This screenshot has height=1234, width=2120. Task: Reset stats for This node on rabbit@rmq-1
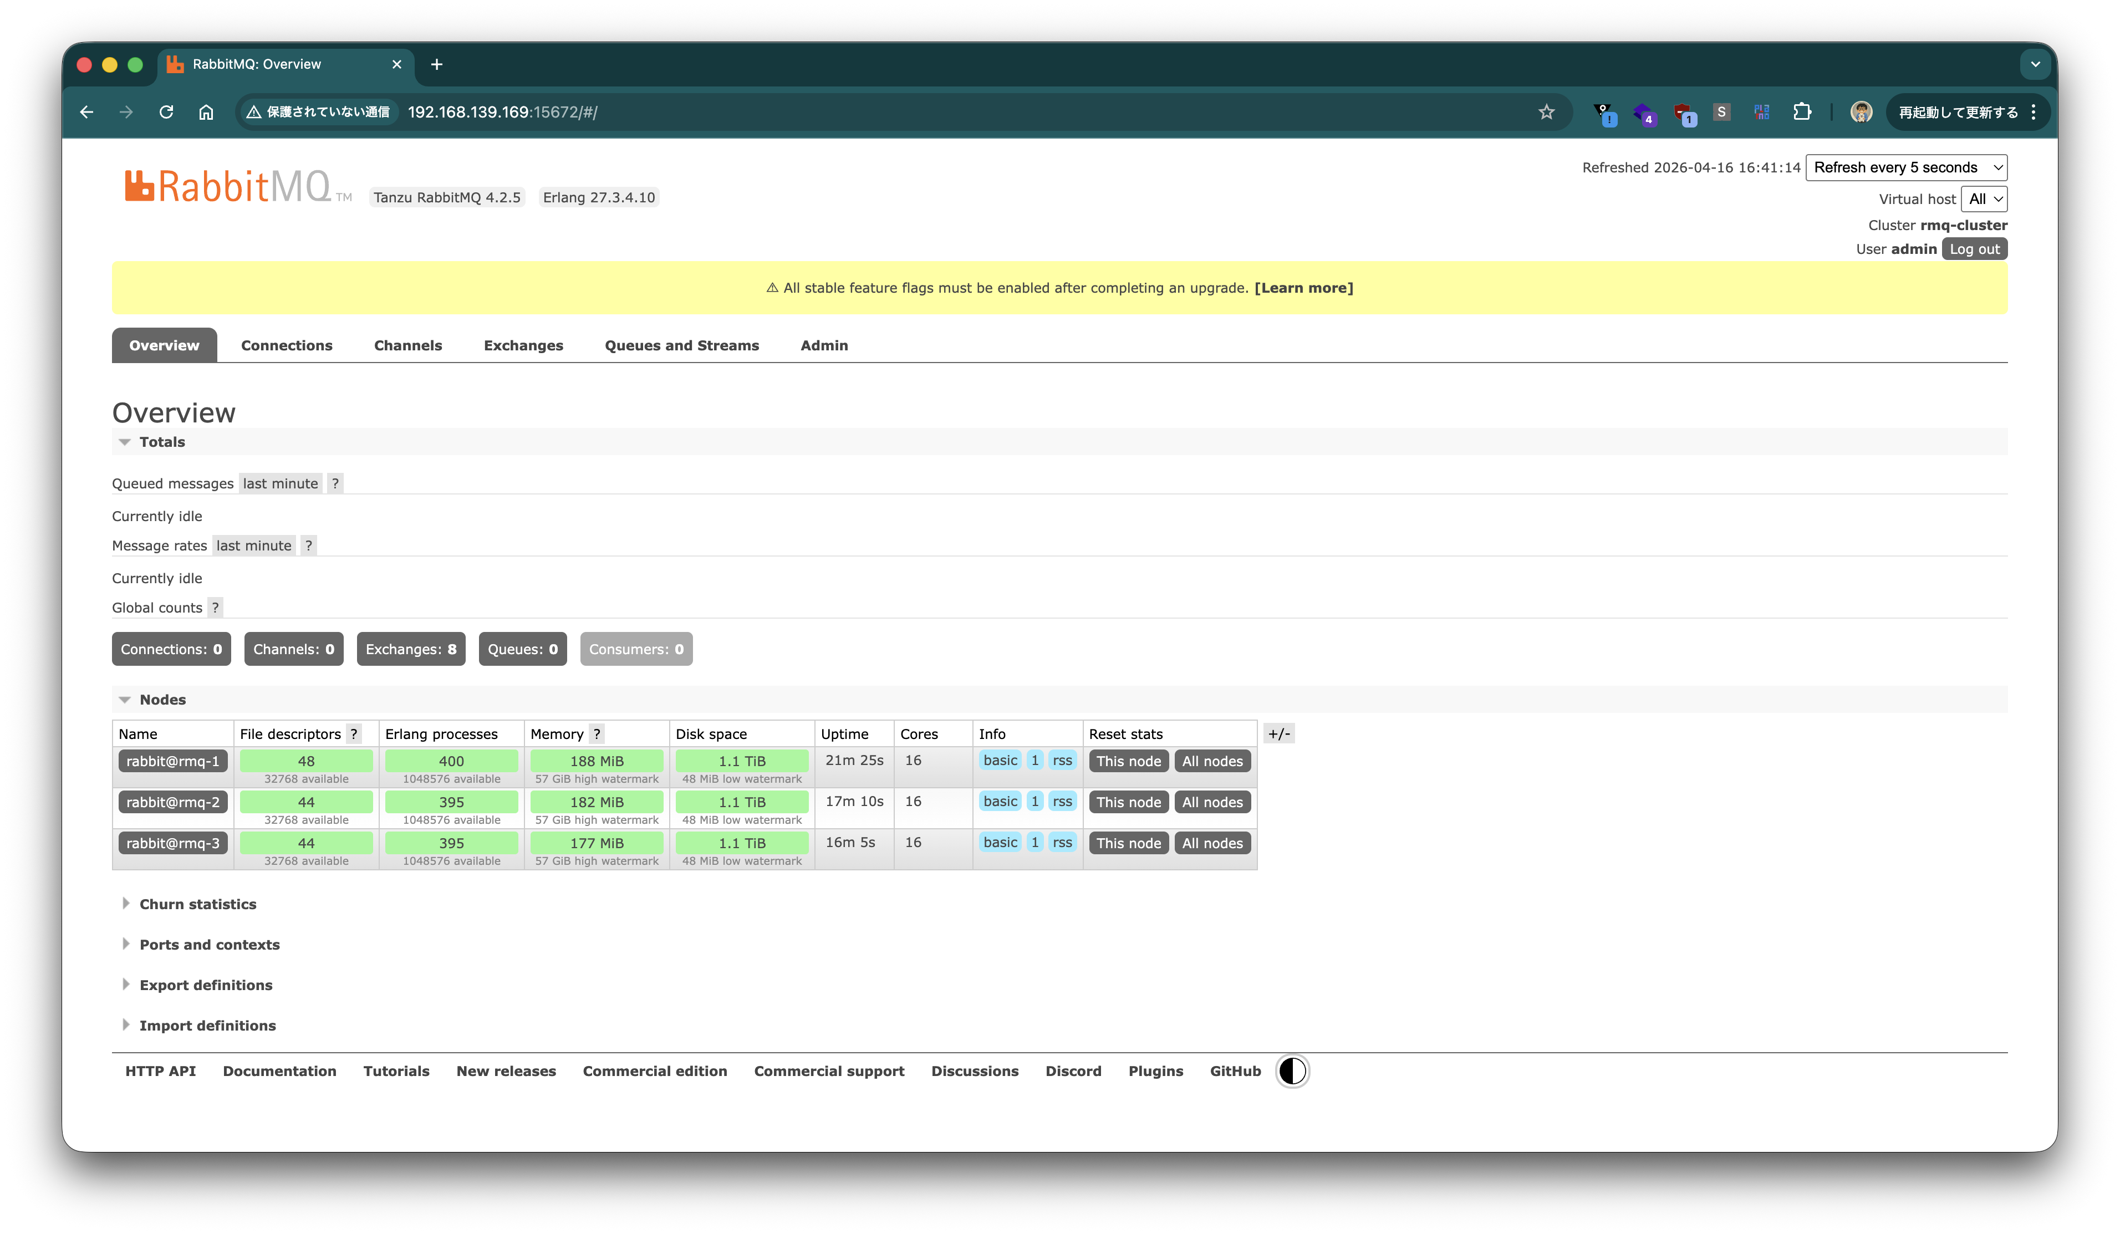[1128, 761]
